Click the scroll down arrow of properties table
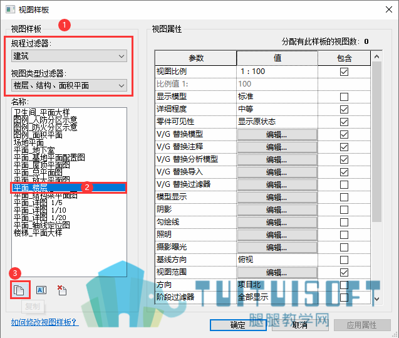This screenshot has height=338, width=399. (x=377, y=298)
